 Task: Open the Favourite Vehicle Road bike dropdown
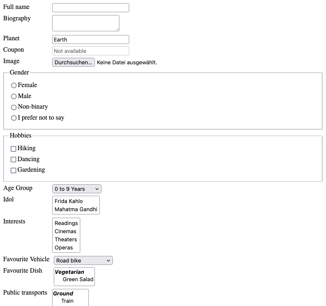83,260
